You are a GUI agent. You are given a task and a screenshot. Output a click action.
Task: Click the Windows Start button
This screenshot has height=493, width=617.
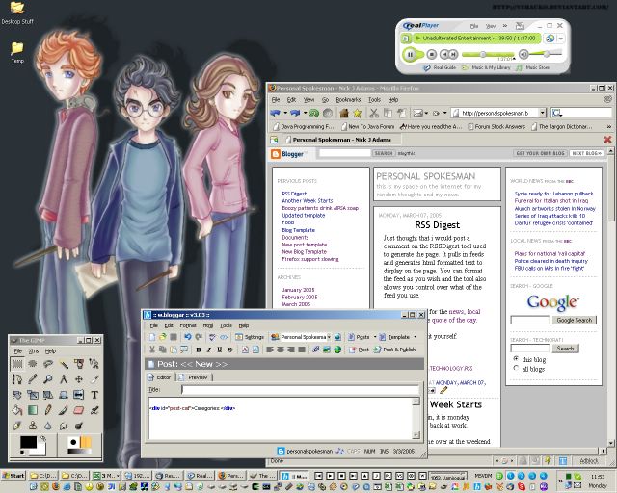[13, 476]
